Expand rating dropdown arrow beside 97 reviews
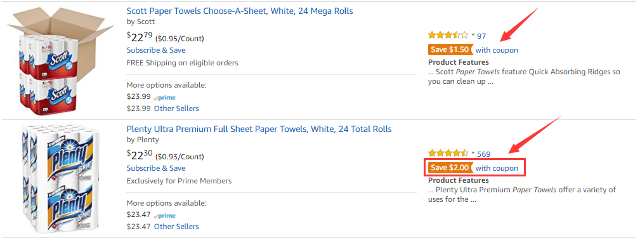The width and height of the screenshot is (640, 238). pyautogui.click(x=473, y=35)
